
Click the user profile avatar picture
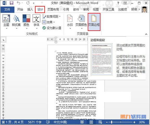point(144,10)
